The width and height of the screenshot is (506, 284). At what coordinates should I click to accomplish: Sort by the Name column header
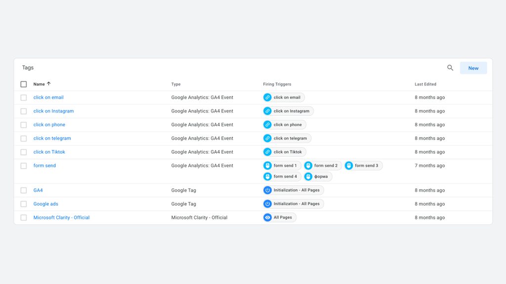pyautogui.click(x=39, y=84)
